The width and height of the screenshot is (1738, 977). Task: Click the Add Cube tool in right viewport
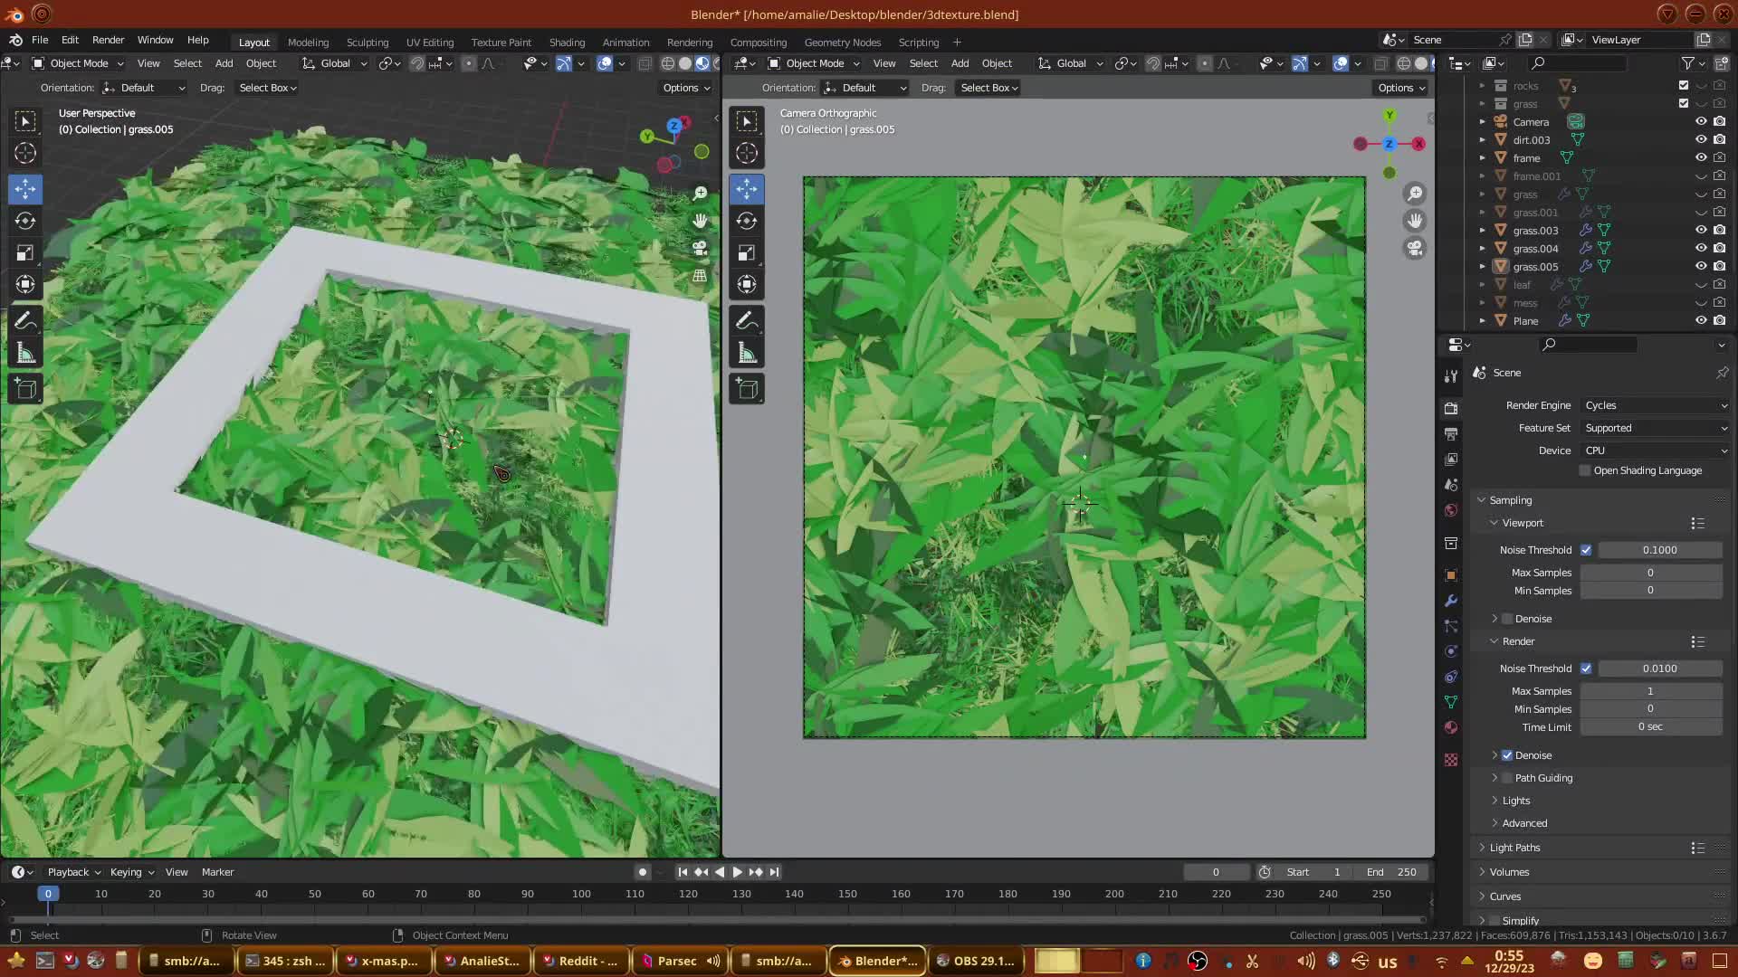click(747, 389)
